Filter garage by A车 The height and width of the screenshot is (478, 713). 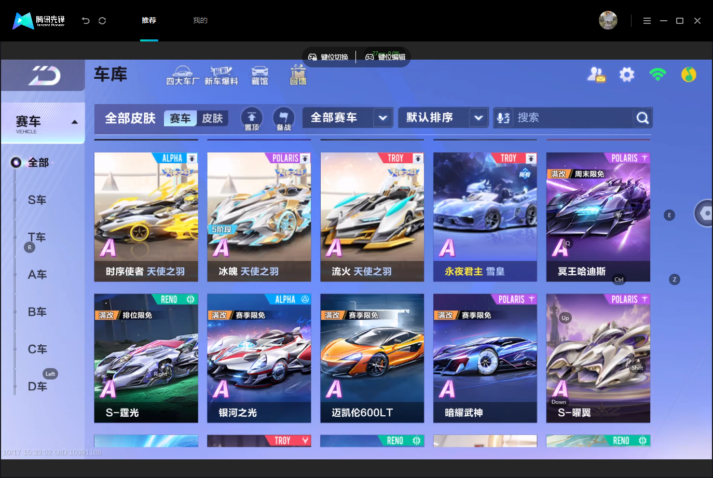tap(37, 275)
